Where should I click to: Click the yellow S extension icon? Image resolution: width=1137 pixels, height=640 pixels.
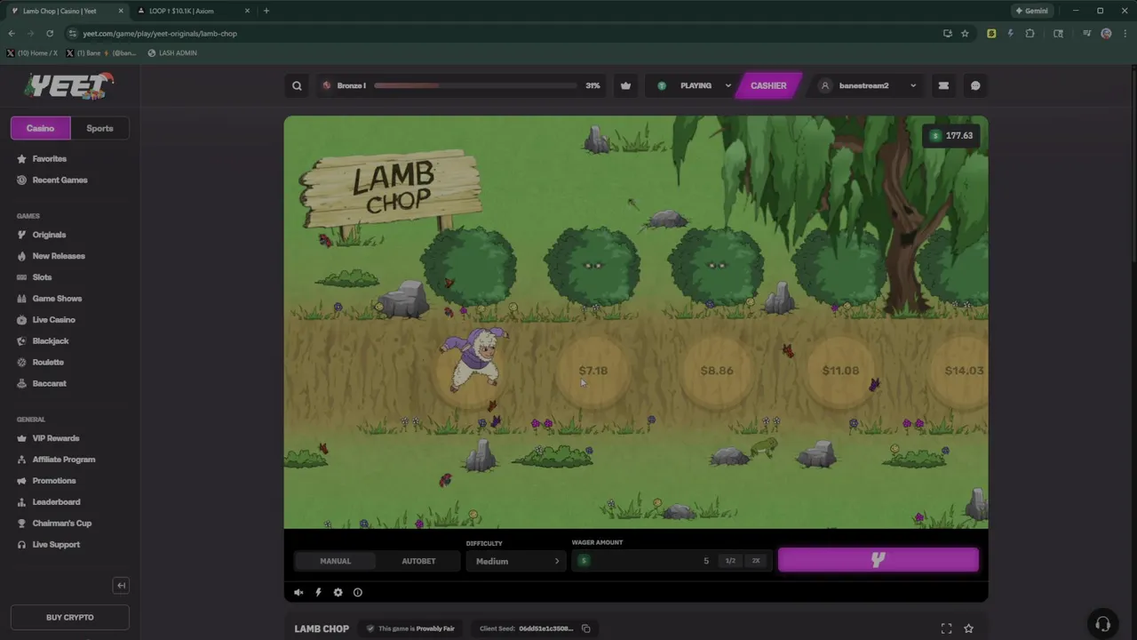991,34
